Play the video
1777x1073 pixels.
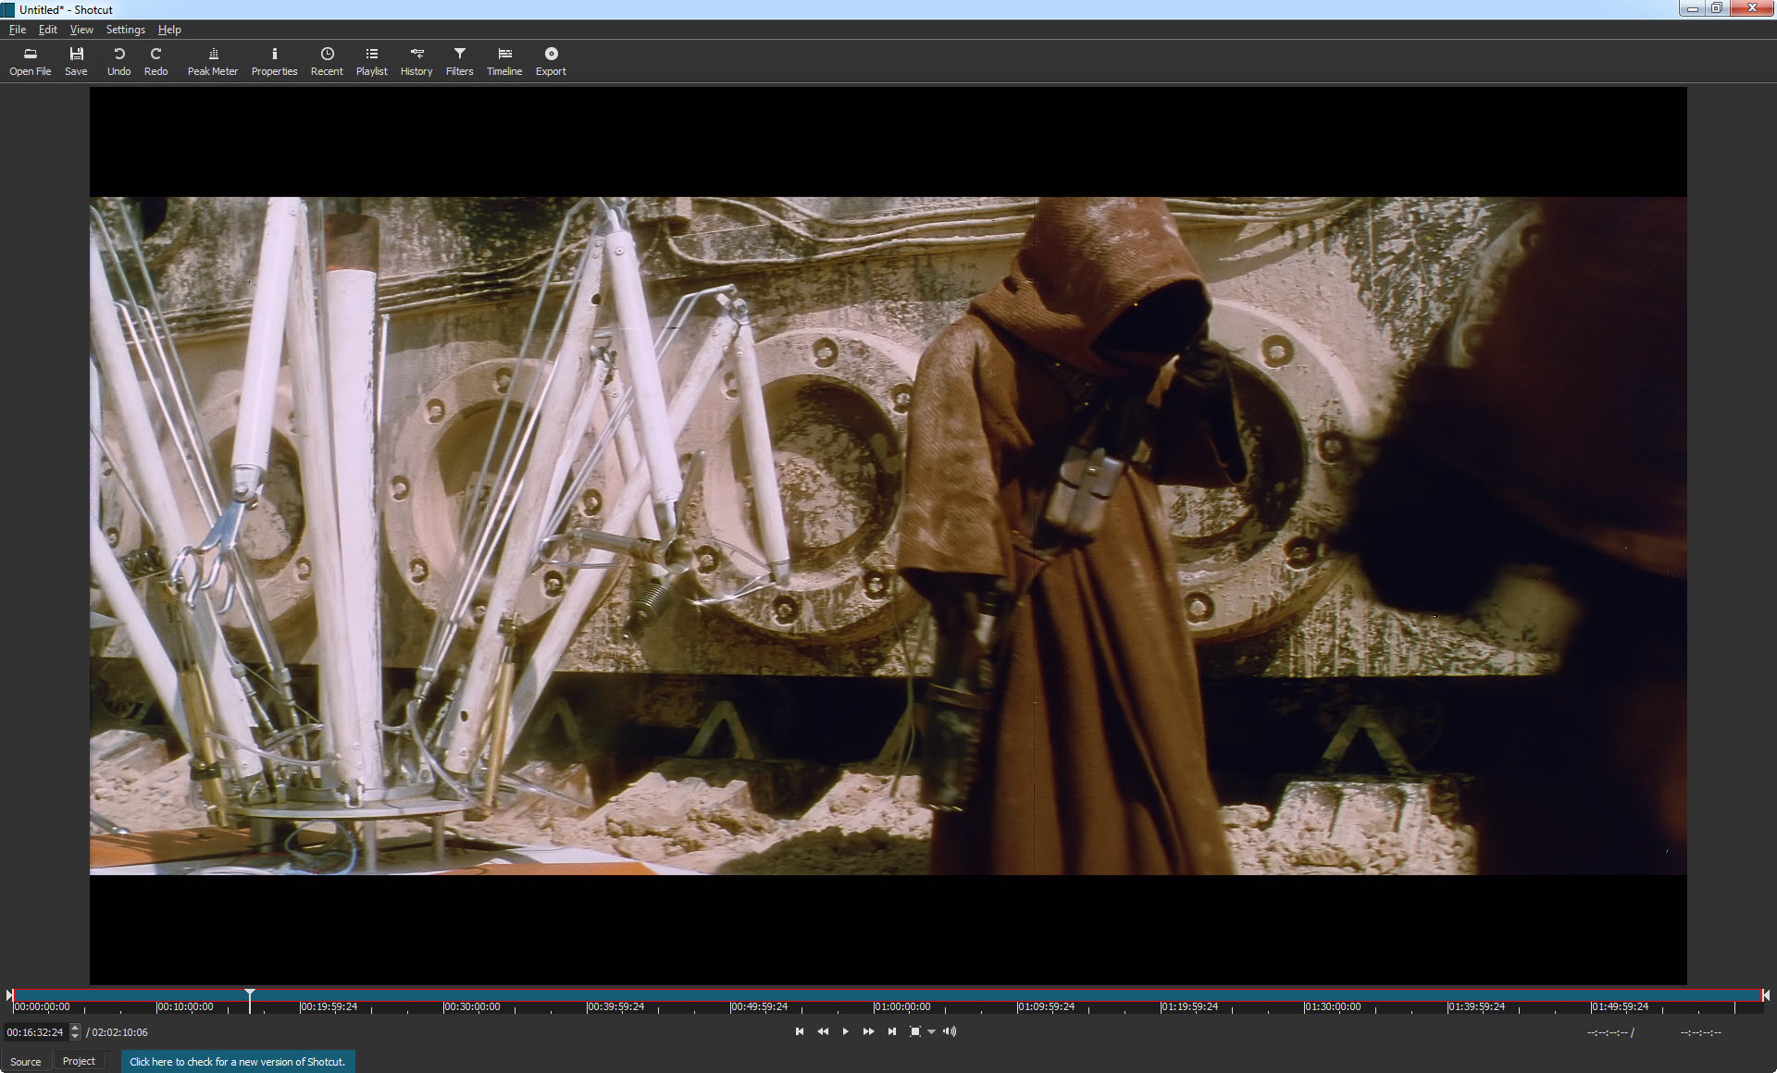tap(845, 1031)
